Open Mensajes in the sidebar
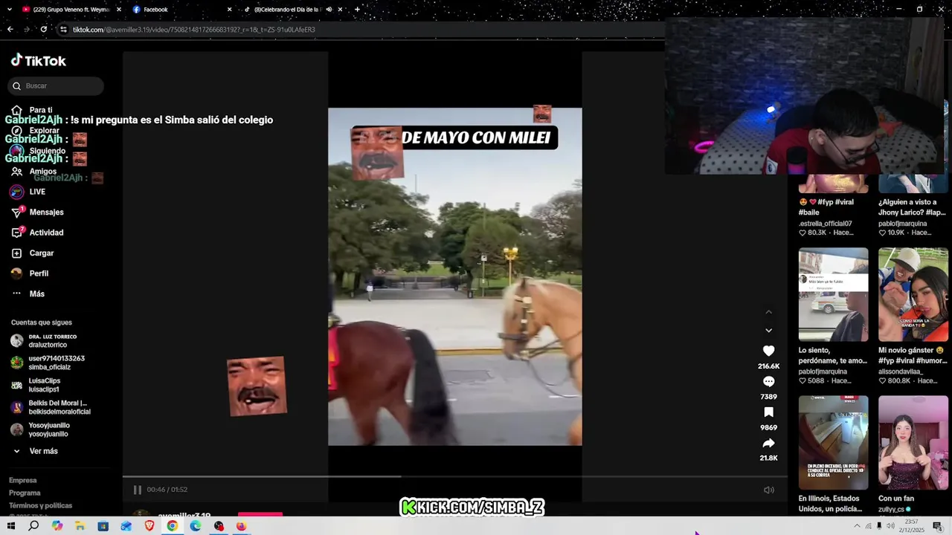This screenshot has height=535, width=952. tap(46, 213)
